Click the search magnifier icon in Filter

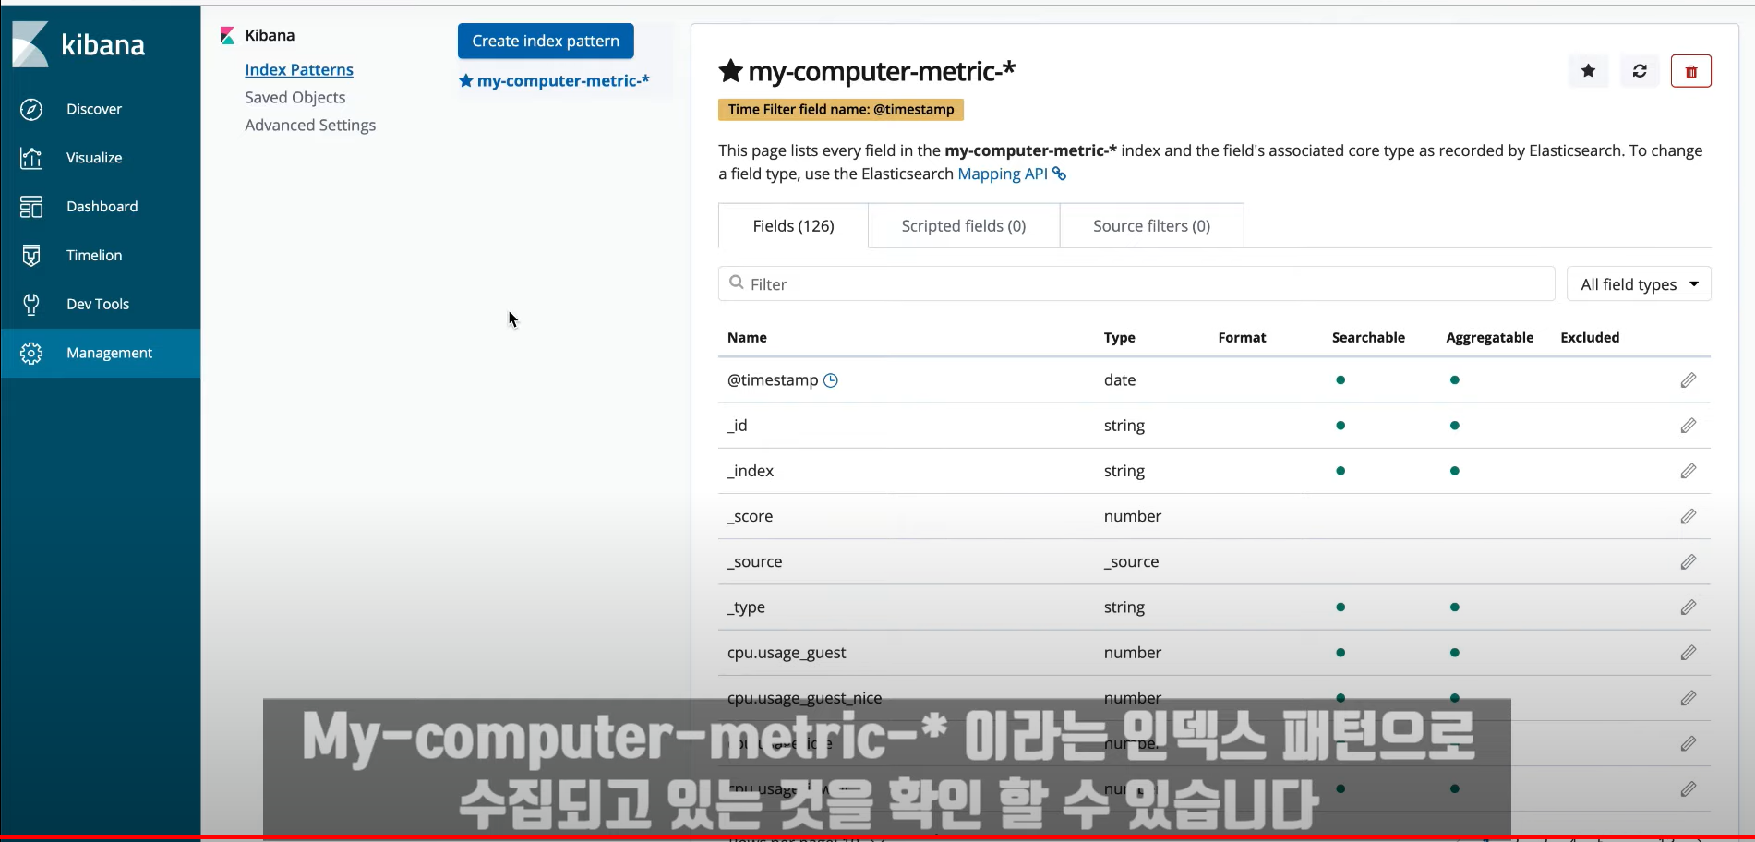[737, 283]
